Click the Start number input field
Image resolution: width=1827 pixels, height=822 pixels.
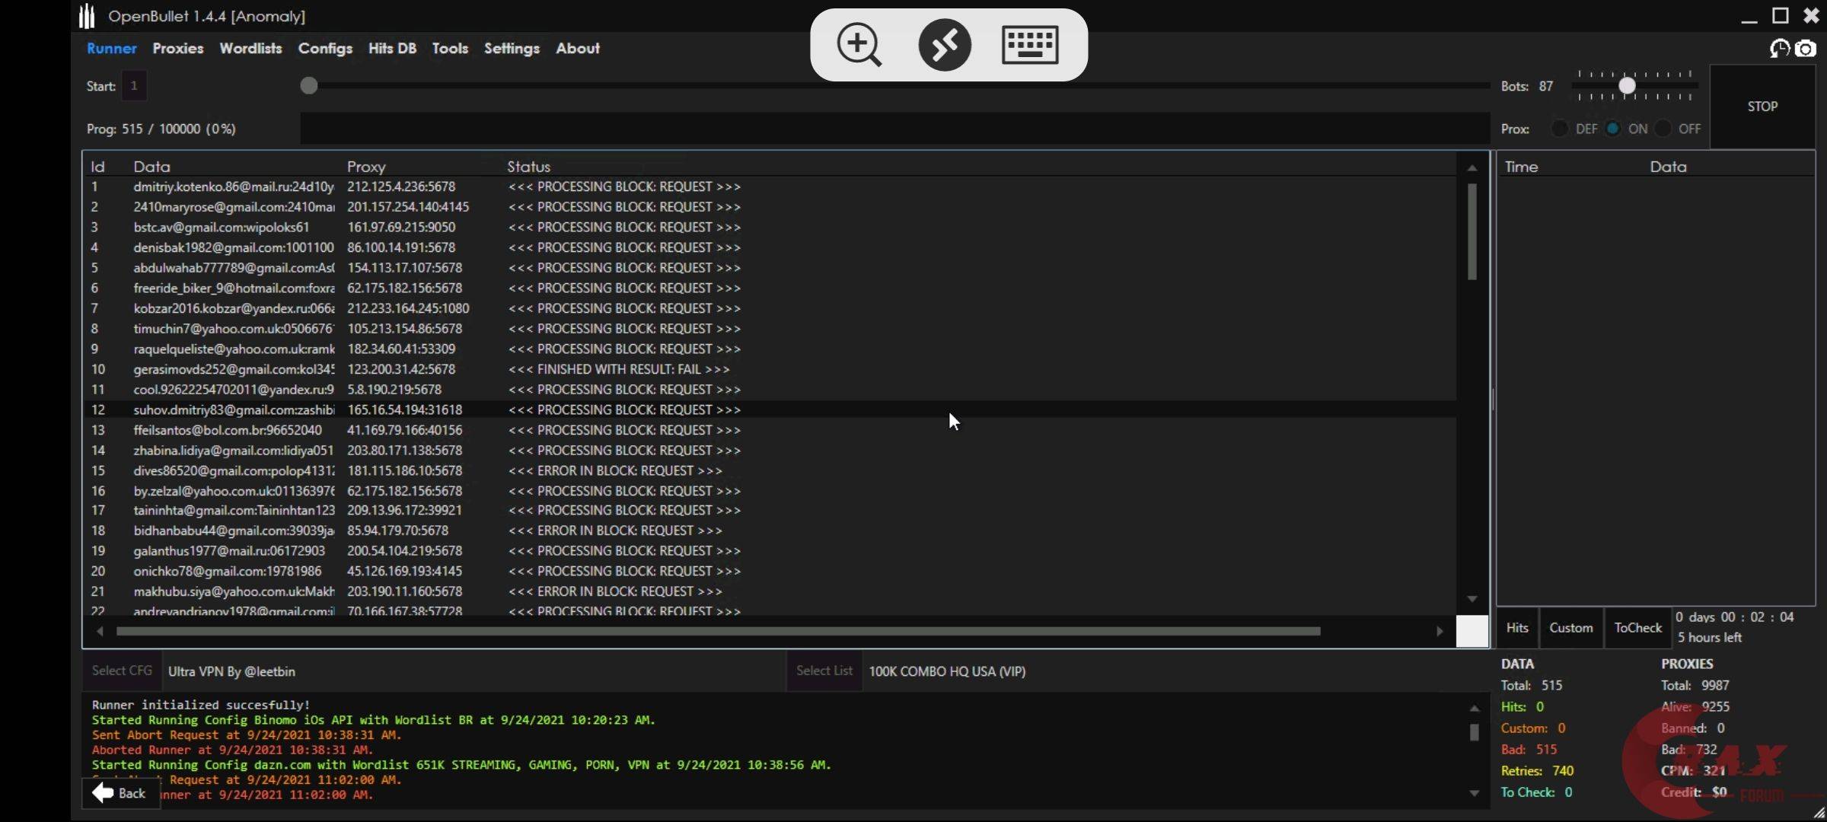[135, 86]
